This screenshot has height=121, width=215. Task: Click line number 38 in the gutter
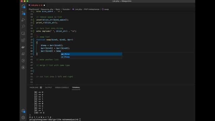32,40
